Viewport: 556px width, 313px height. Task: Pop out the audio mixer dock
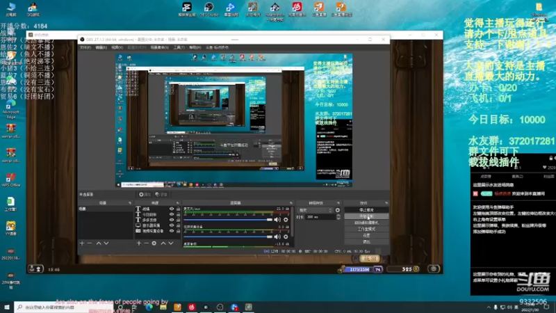pos(291,203)
